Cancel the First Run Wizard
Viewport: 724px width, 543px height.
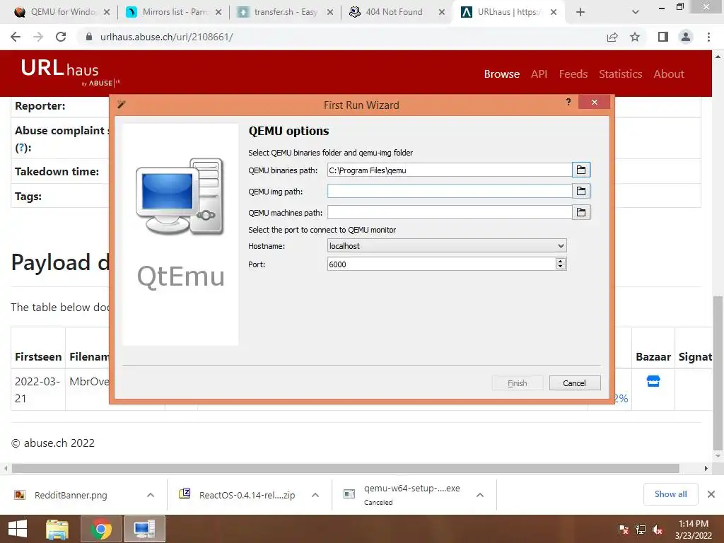574,383
